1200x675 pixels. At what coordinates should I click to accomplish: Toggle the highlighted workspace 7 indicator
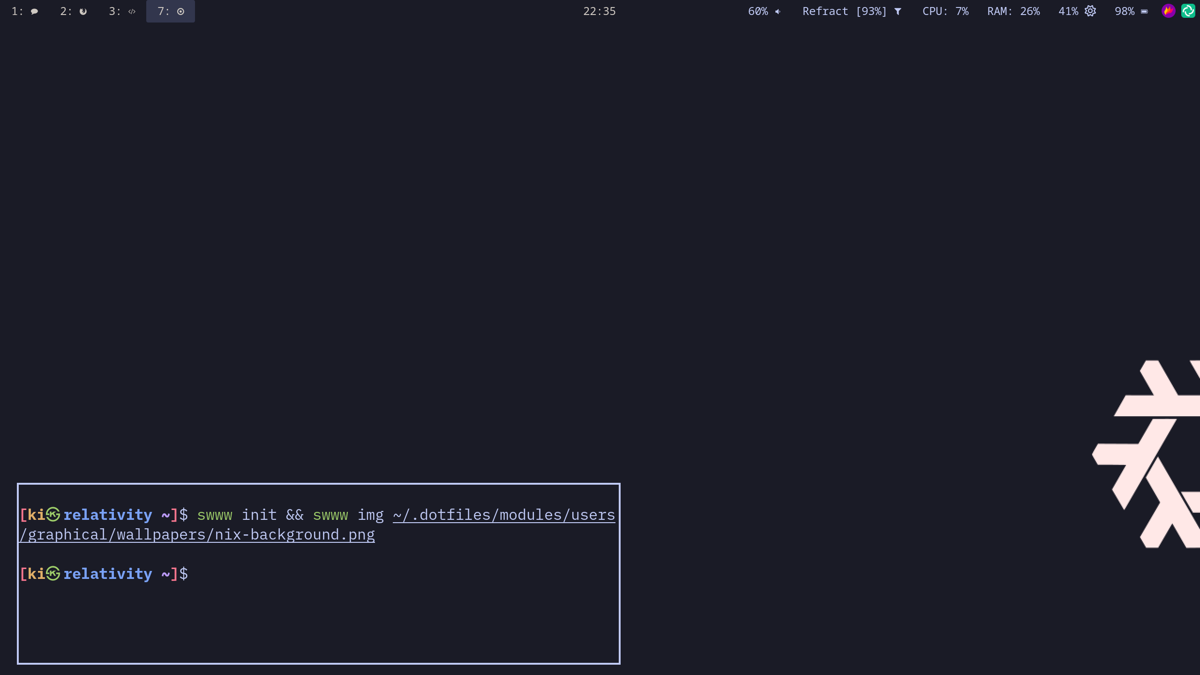click(170, 11)
